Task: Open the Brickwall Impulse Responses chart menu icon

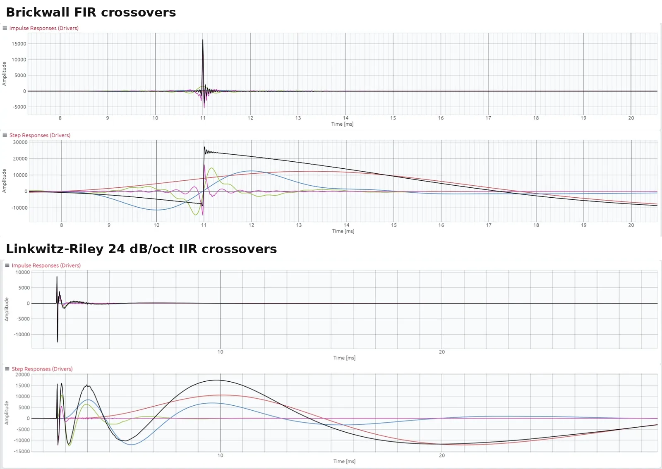Action: pos(5,28)
